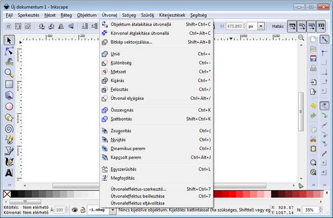This screenshot has height=218, width=333.
Task: Click 'Bitkép vektorizálása...' menu entry
Action: click(x=131, y=42)
